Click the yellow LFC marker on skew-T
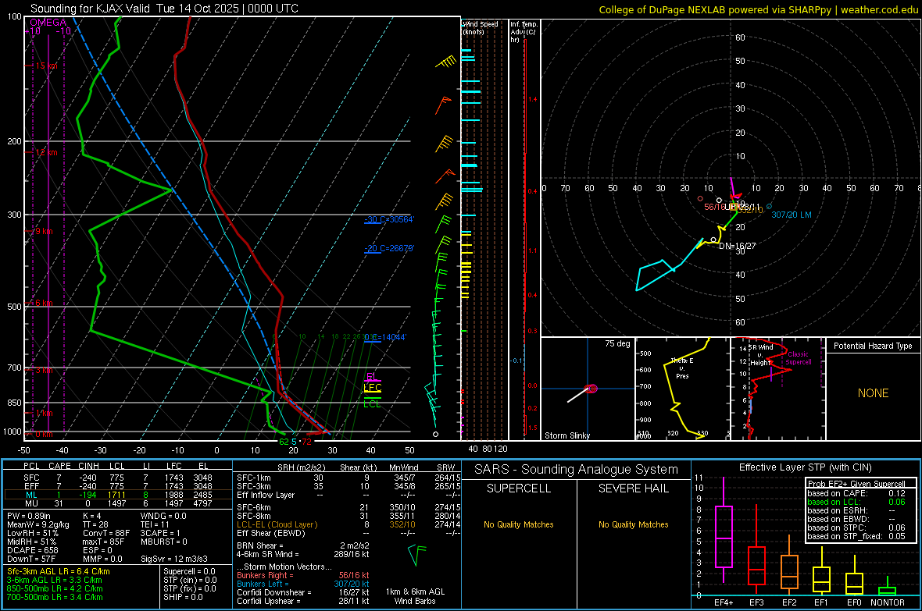This screenshot has width=922, height=611. pos(372,388)
